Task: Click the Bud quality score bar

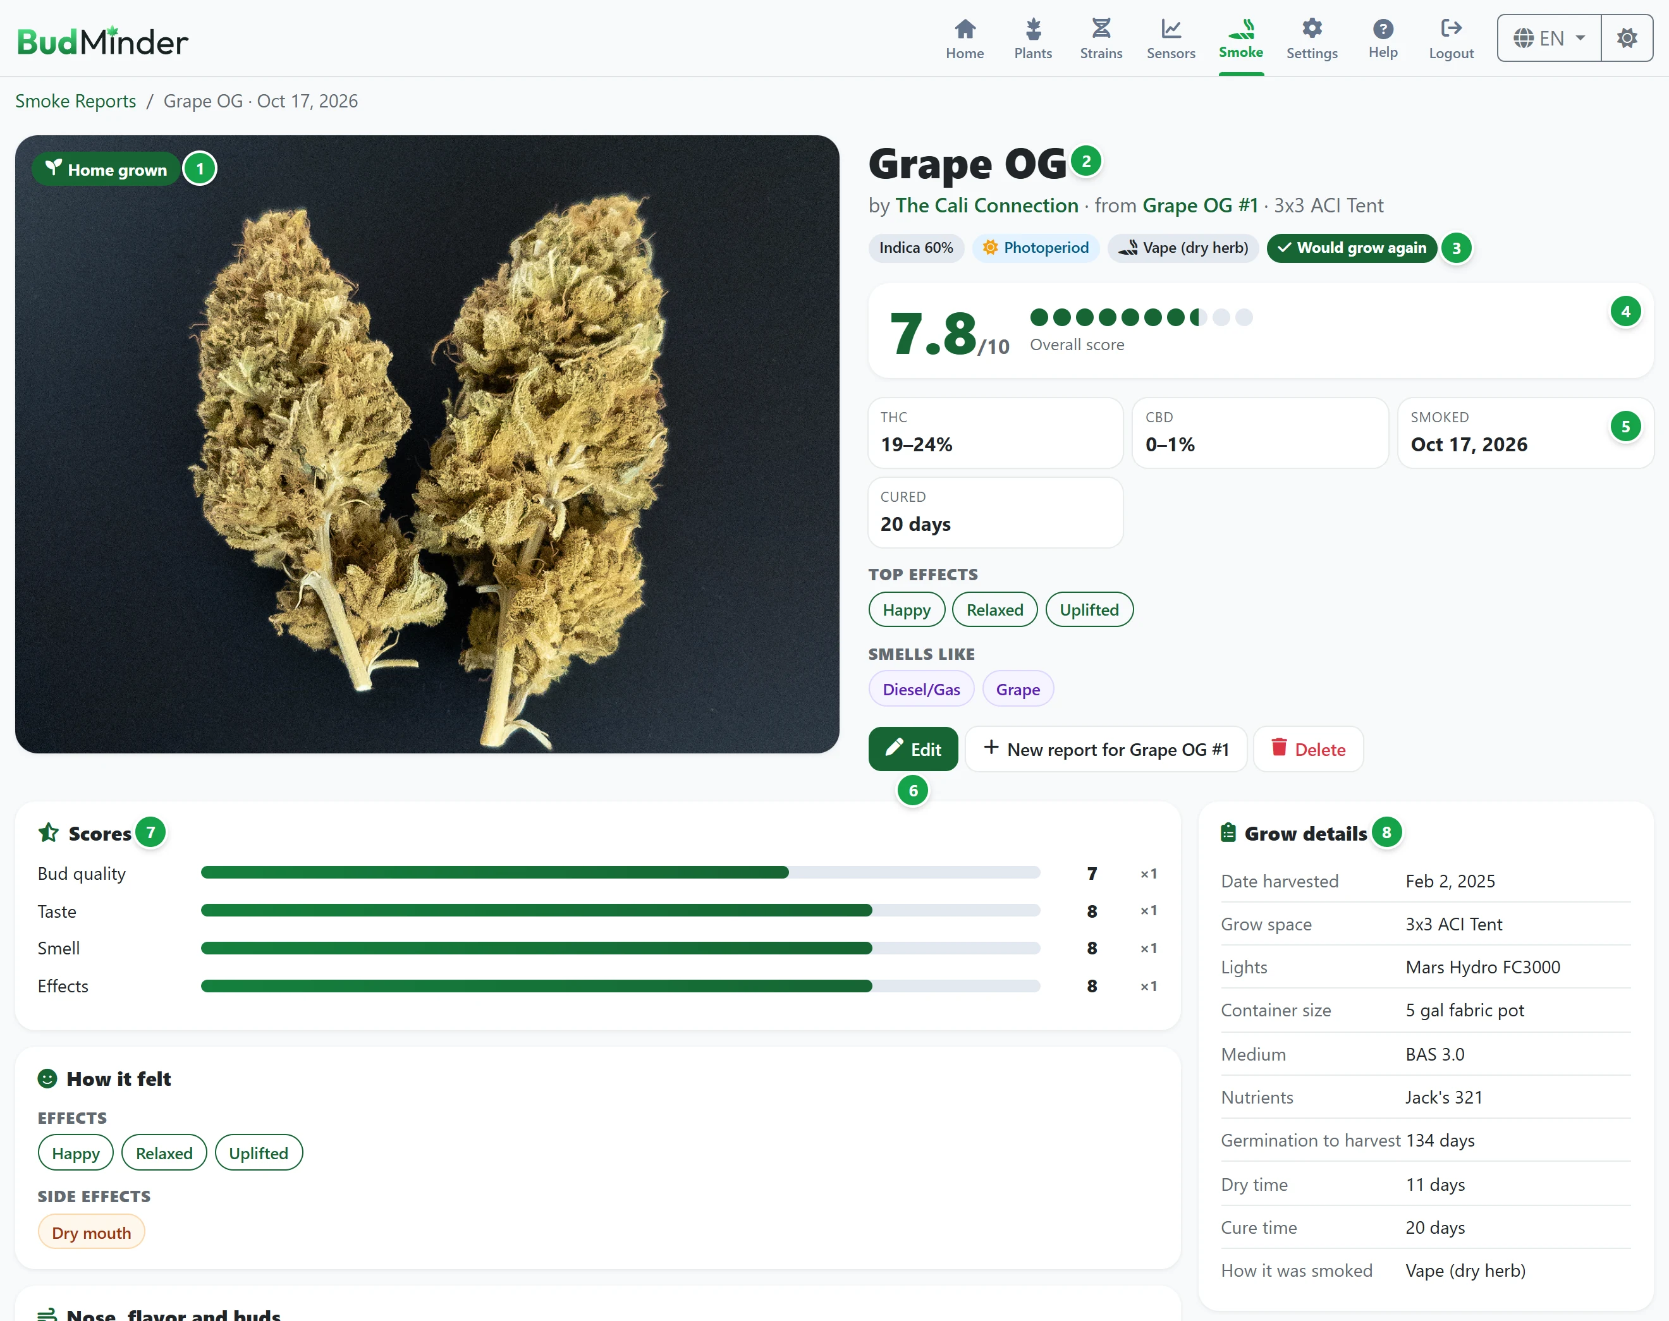Action: 620,874
